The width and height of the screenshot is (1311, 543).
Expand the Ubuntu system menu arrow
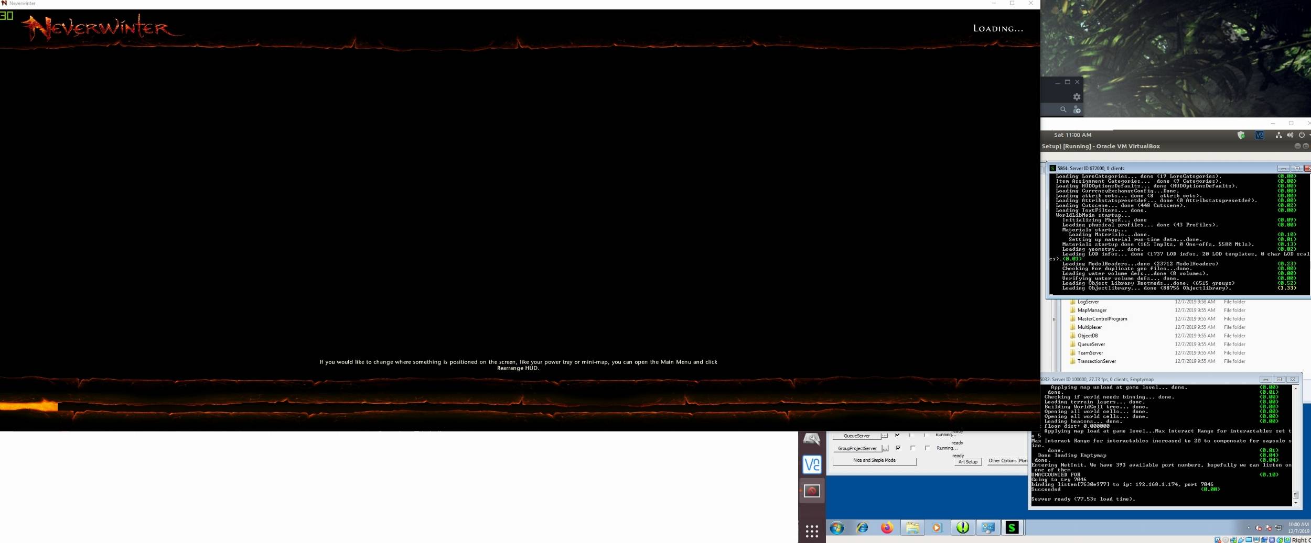1309,135
